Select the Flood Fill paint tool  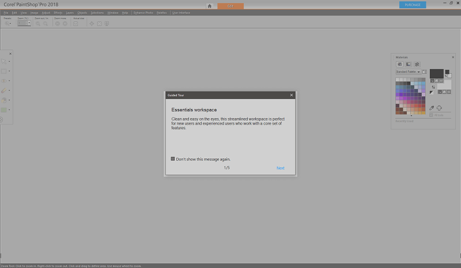pyautogui.click(x=4, y=100)
